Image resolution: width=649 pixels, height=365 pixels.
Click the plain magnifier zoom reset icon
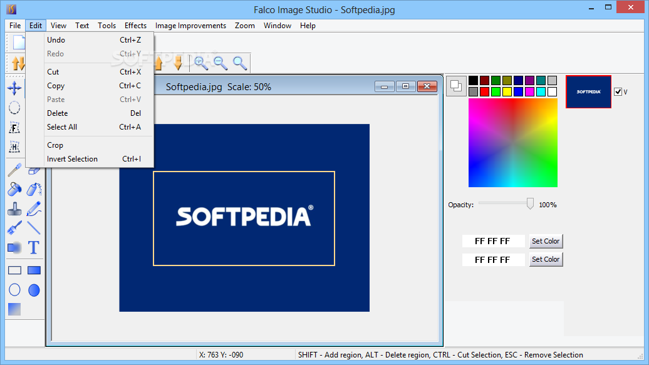[x=240, y=63]
